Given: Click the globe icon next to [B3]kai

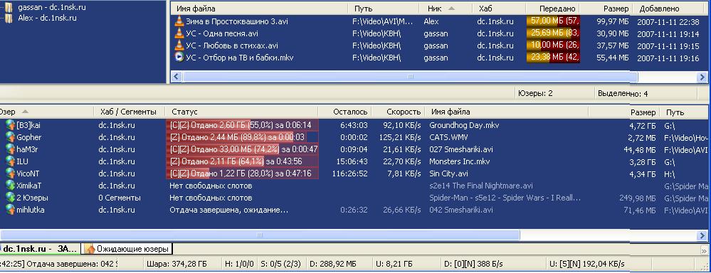Looking at the screenshot, I should tap(11, 125).
